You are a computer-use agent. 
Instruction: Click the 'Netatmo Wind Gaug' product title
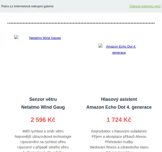tap(43, 107)
